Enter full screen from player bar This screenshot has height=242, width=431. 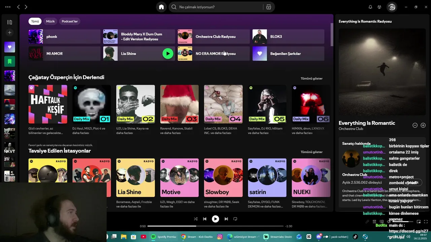point(426,221)
